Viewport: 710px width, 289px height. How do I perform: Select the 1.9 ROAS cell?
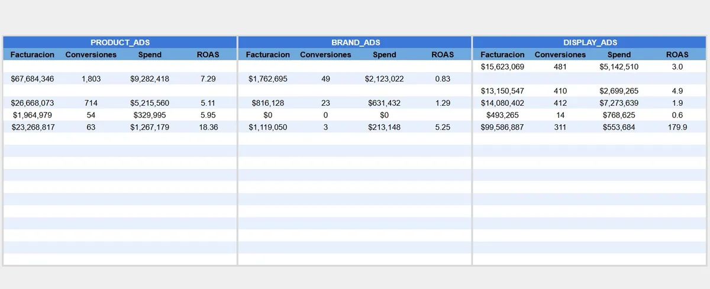pos(677,103)
